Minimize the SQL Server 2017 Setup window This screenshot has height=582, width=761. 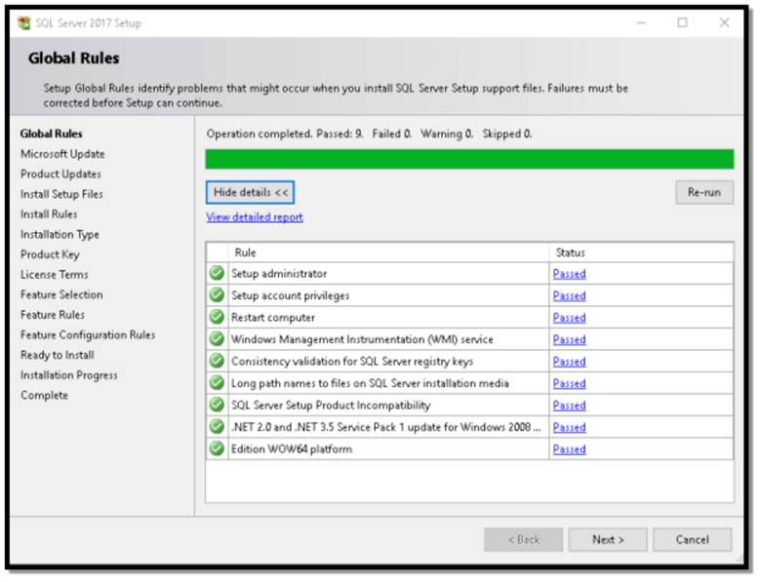coord(641,22)
